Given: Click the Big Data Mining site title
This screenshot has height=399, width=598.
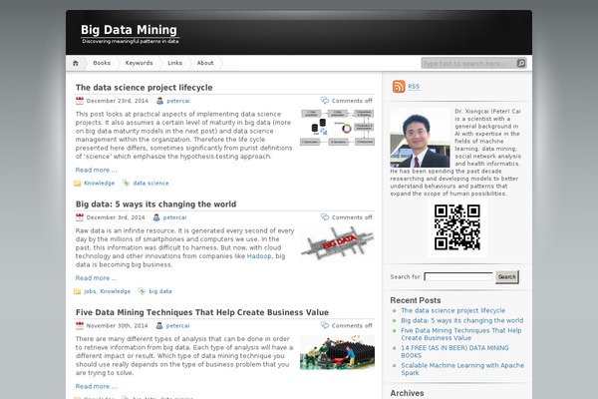Looking at the screenshot, I should point(129,30).
